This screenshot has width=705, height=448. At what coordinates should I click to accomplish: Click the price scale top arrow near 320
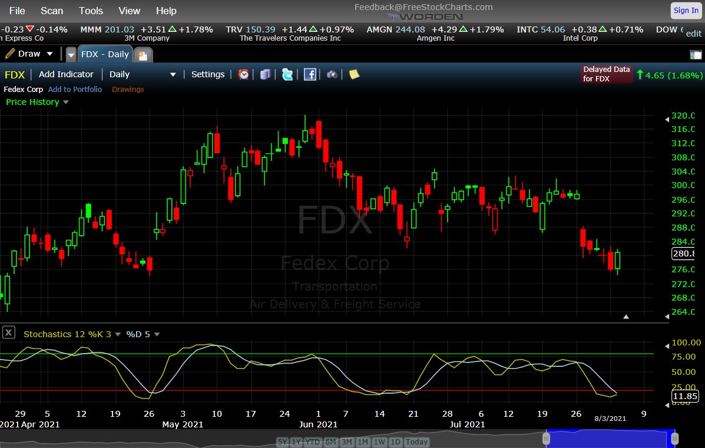[x=667, y=119]
